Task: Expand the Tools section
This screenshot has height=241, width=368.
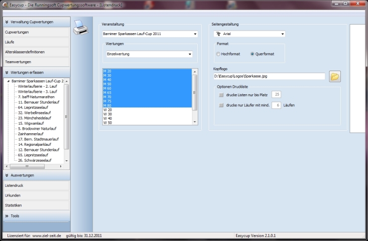Action: click(7, 216)
